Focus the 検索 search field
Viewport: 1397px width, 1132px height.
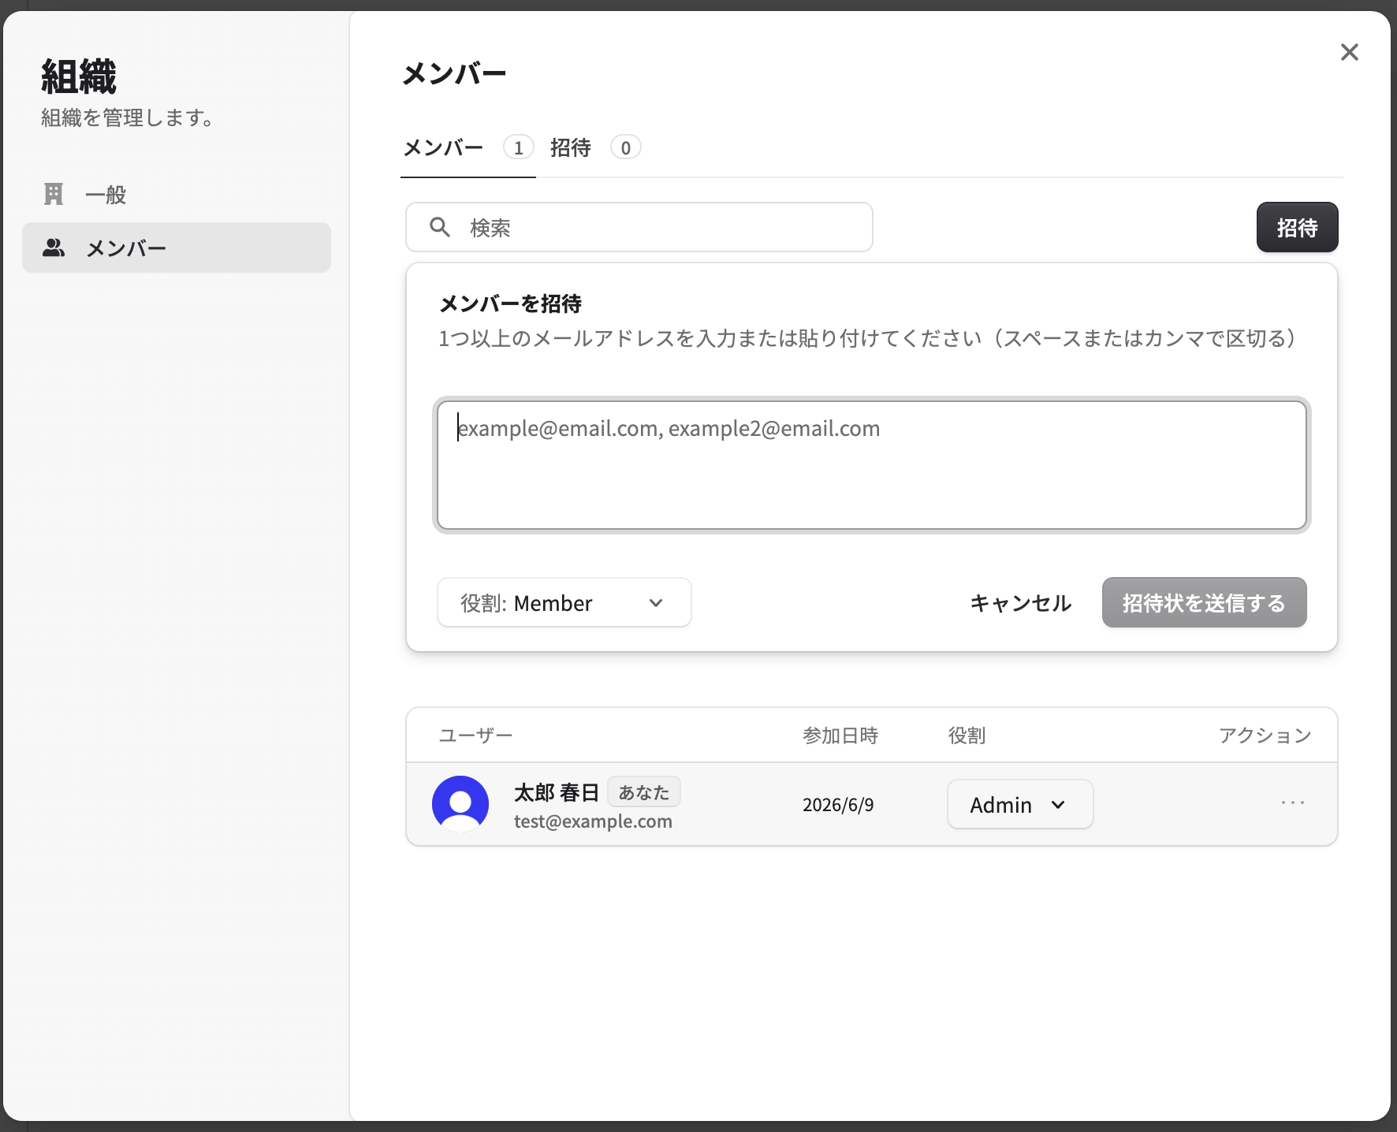click(639, 227)
